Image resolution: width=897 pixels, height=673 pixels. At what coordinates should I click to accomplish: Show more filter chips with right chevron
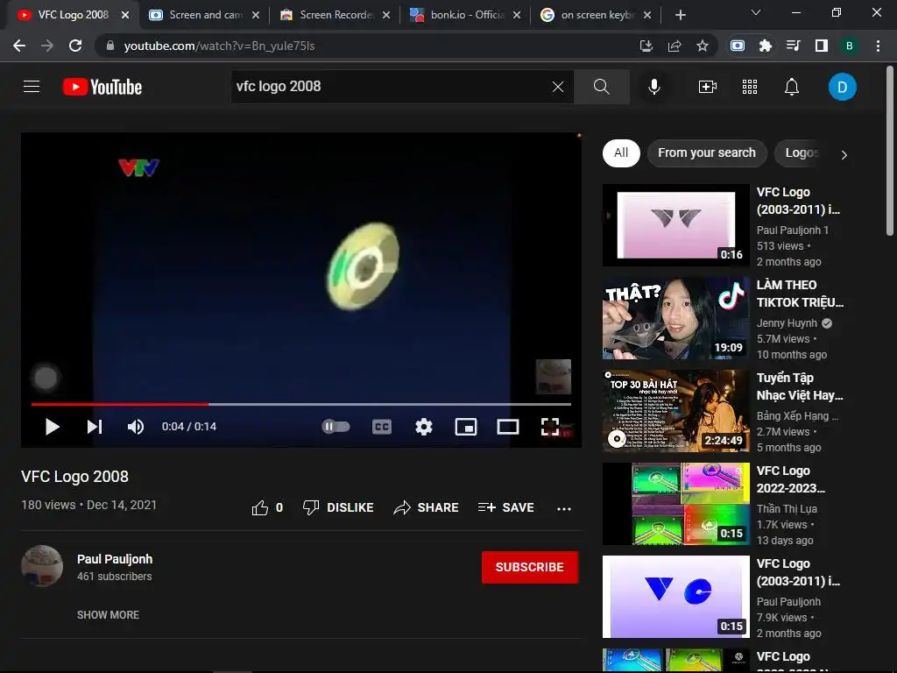click(844, 154)
